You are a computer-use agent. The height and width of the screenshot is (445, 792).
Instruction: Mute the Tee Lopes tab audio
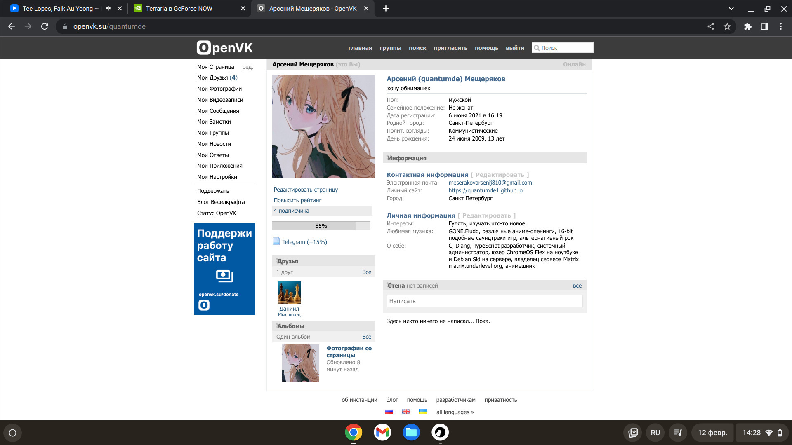point(108,8)
